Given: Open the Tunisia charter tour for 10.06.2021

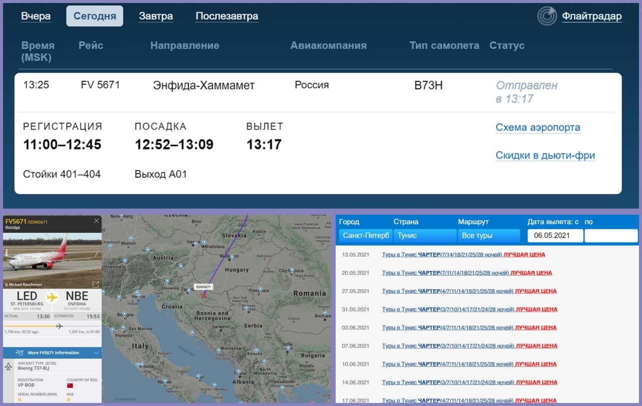Looking at the screenshot, I should pyautogui.click(x=469, y=364).
